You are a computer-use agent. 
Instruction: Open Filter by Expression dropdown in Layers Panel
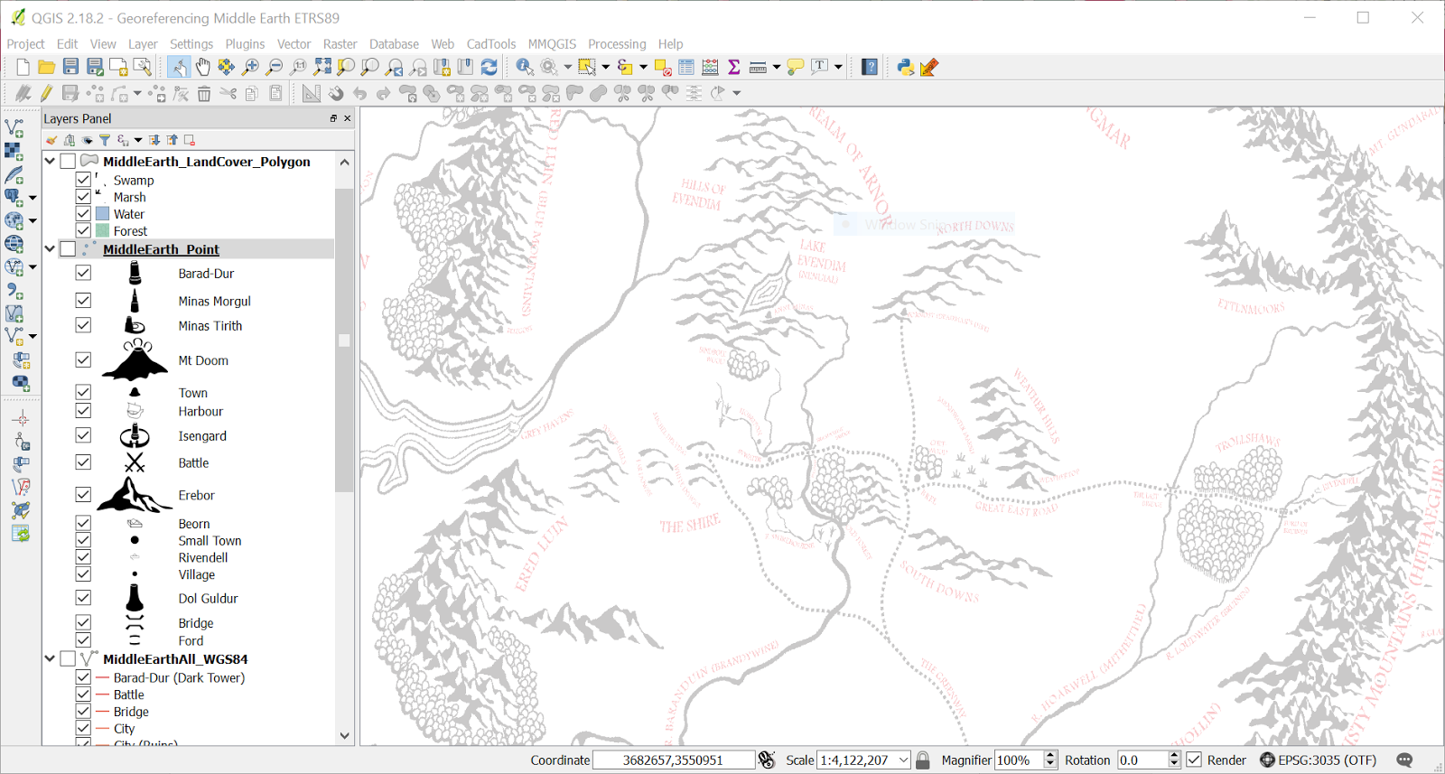[138, 140]
